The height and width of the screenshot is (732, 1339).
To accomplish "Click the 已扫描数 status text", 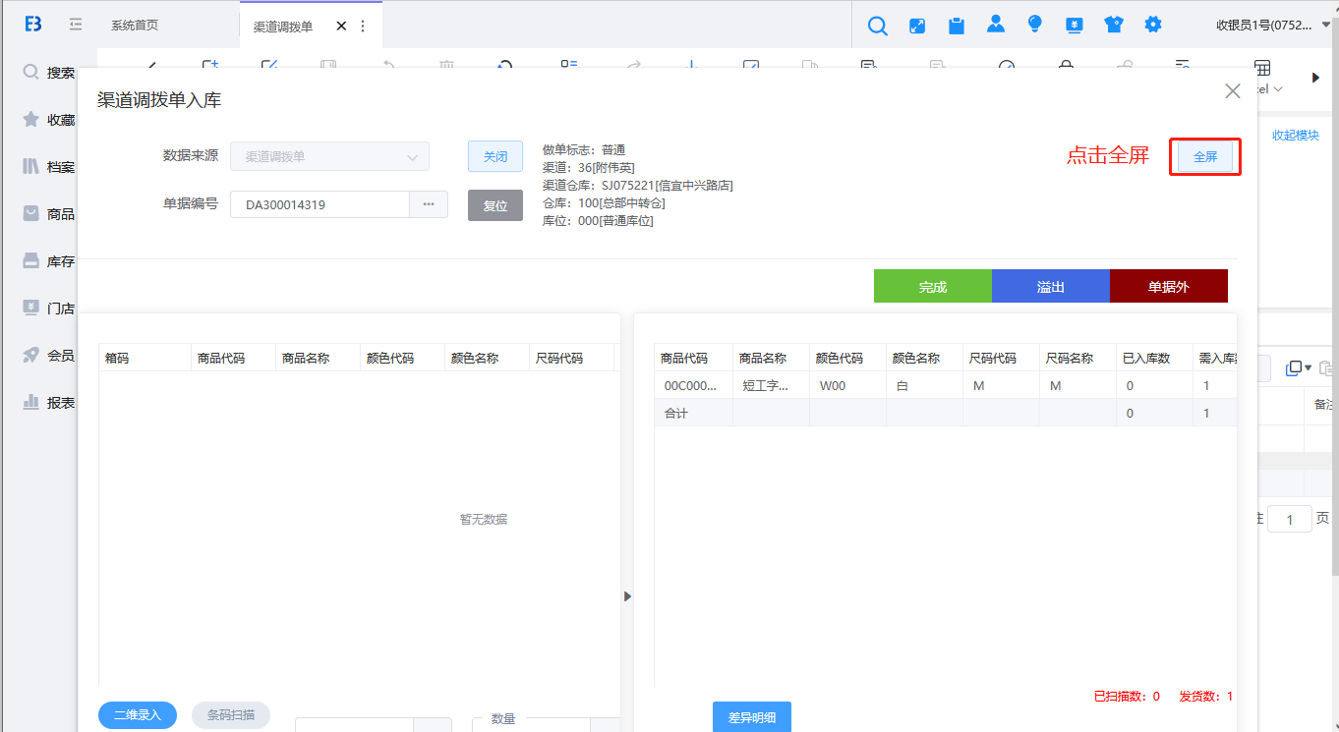I will (1127, 696).
